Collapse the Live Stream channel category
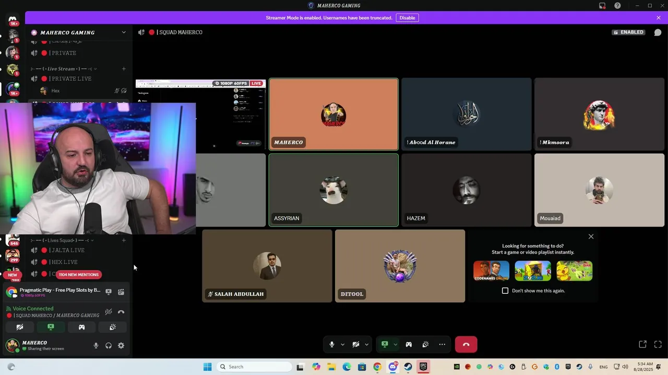This screenshot has height=375, width=668. tap(64, 69)
